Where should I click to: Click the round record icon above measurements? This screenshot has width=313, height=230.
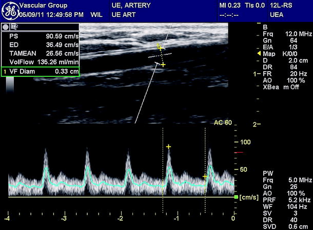(5, 26)
